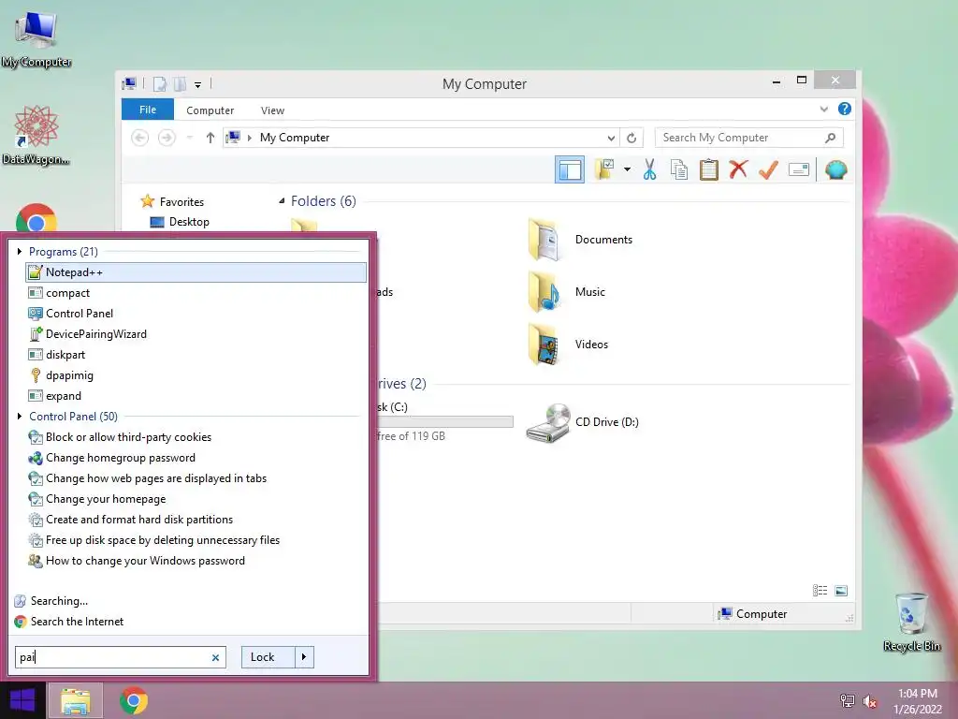
Task: Collapse the Programs (21) group
Action: 20,251
